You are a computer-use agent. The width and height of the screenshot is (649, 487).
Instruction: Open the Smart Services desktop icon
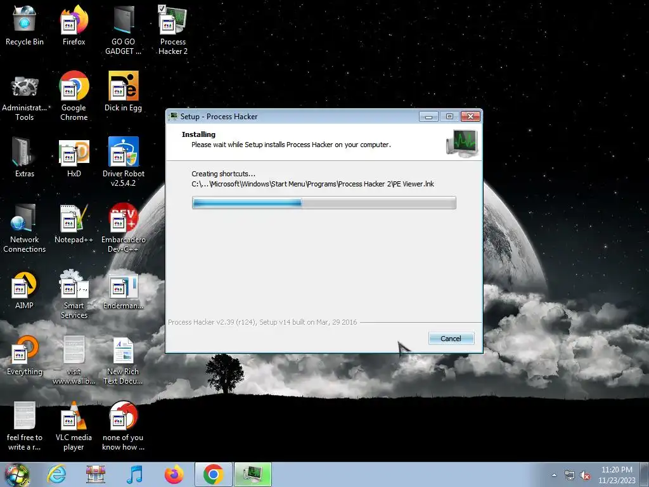(74, 294)
